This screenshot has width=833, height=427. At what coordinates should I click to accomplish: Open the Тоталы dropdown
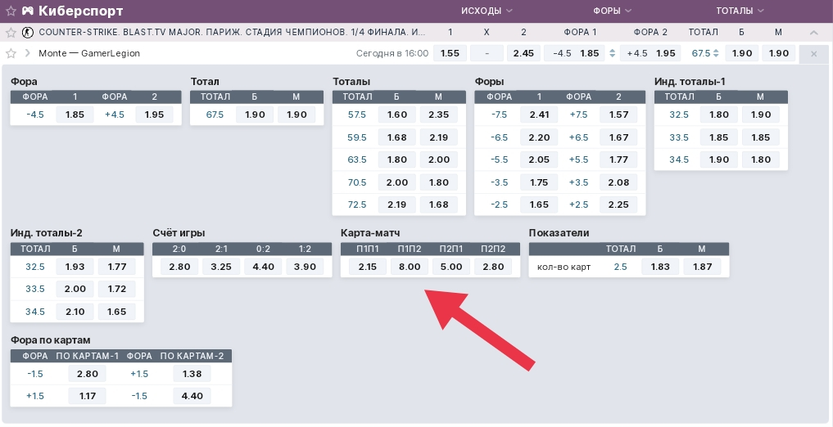coord(740,11)
